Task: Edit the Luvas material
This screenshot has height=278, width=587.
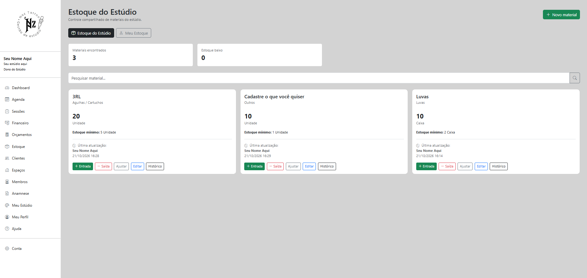Action: click(x=481, y=166)
